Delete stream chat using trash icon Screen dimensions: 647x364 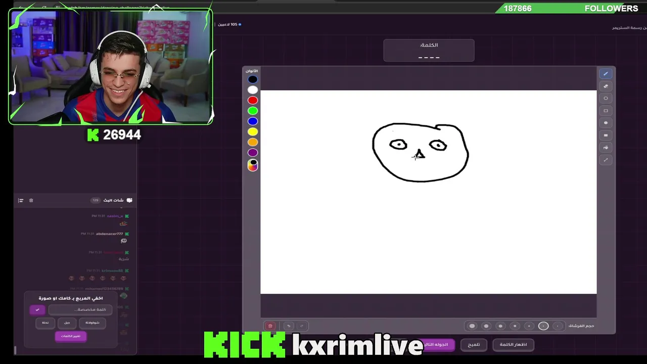point(31,200)
